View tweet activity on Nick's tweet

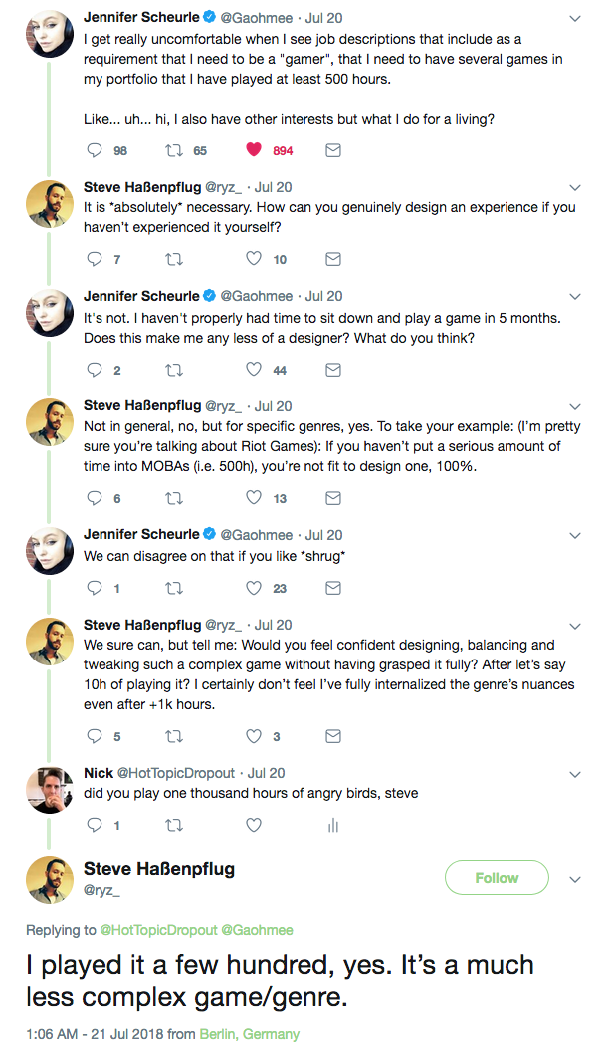point(333,825)
